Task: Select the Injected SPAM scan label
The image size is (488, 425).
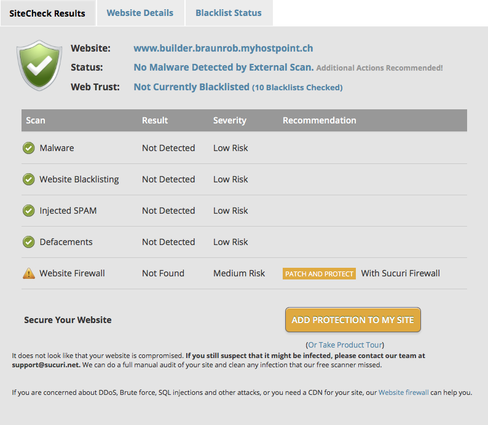Action: click(x=68, y=211)
